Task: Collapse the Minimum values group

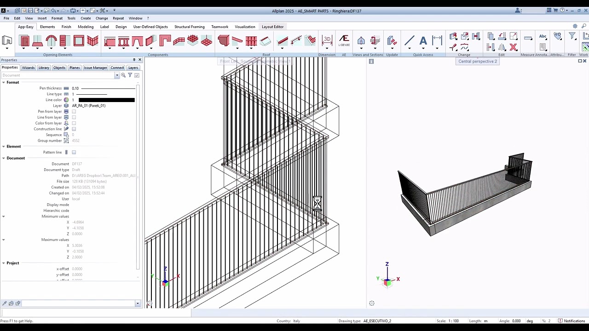Action: [3, 217]
